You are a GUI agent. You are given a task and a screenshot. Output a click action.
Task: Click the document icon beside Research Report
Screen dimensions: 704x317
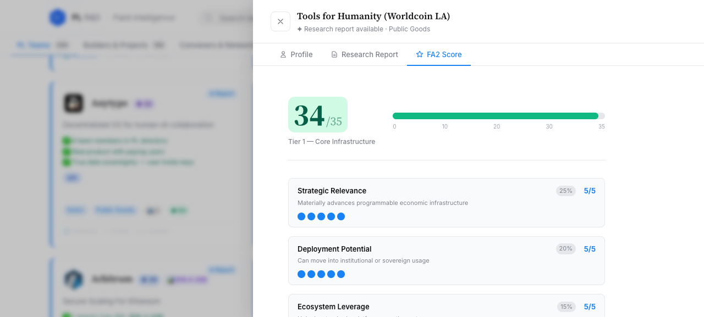(334, 54)
